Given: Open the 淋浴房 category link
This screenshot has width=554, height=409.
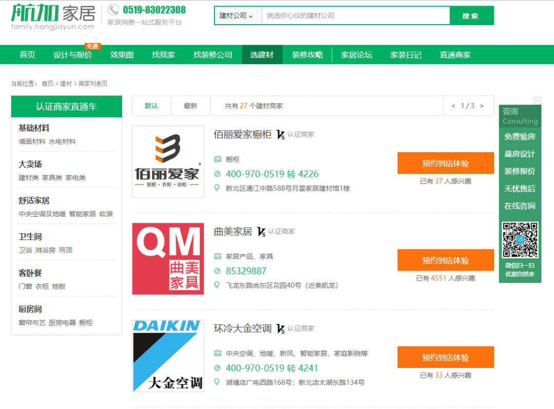Looking at the screenshot, I should (45, 250).
